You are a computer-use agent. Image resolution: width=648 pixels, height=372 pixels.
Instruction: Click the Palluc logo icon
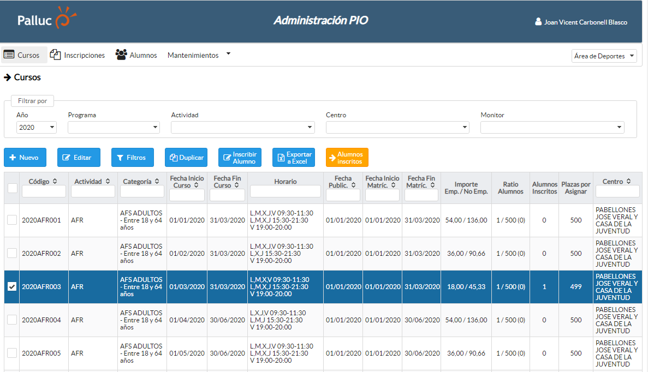66,19
